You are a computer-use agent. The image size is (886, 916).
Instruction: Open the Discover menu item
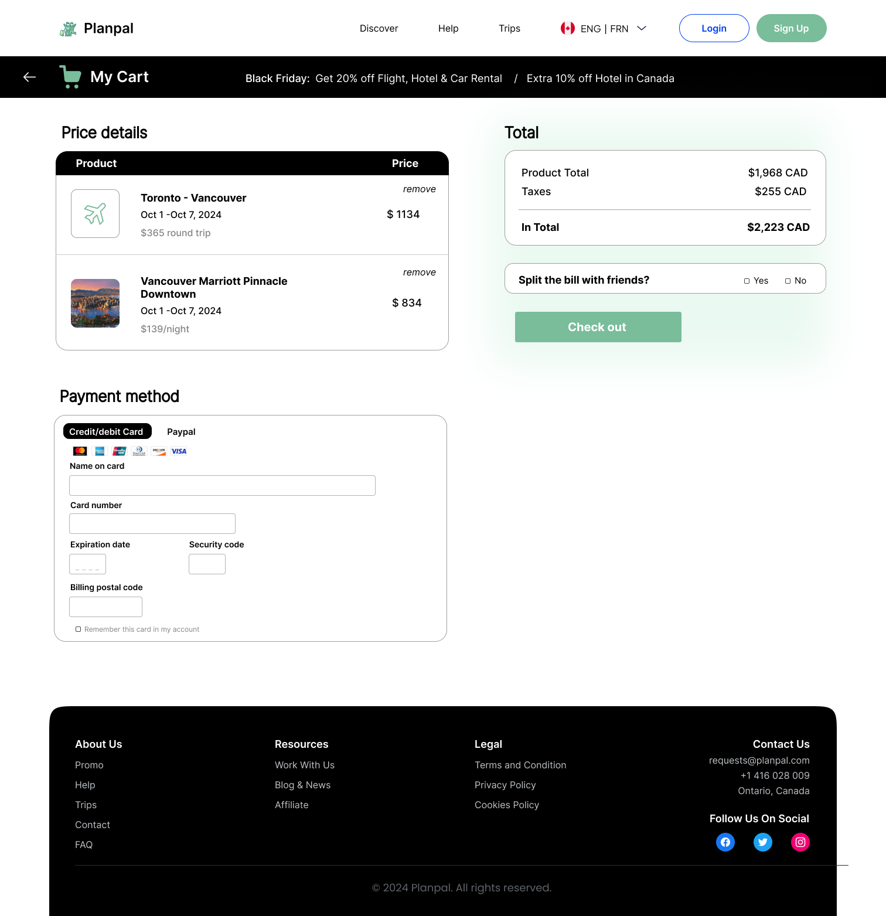(379, 29)
